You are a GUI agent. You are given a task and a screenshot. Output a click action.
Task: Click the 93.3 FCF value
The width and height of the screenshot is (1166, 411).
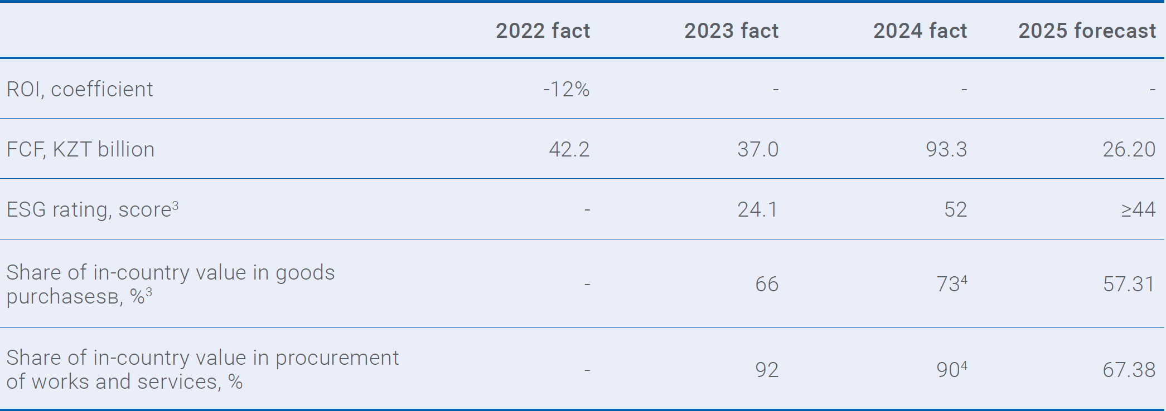pyautogui.click(x=946, y=149)
